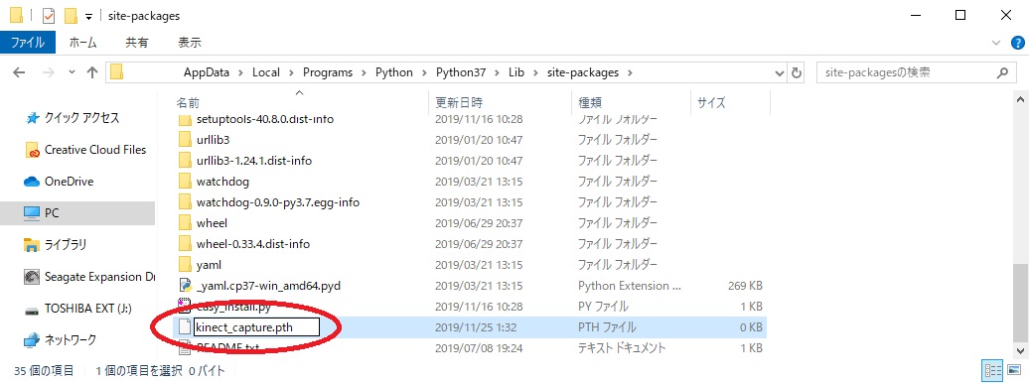The height and width of the screenshot is (383, 1029).
Task: Click Python in the address path
Action: click(393, 72)
